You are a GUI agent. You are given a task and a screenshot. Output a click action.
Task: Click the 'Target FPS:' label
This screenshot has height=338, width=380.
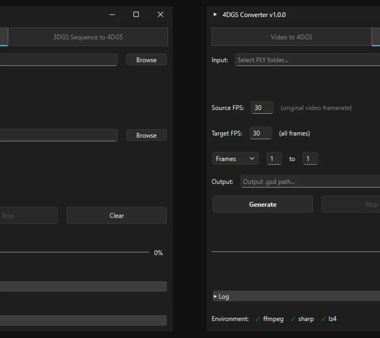(x=227, y=133)
